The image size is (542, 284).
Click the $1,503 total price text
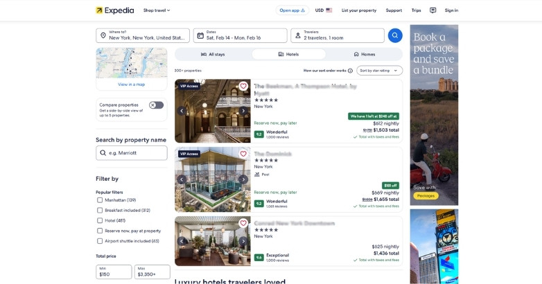click(x=386, y=130)
